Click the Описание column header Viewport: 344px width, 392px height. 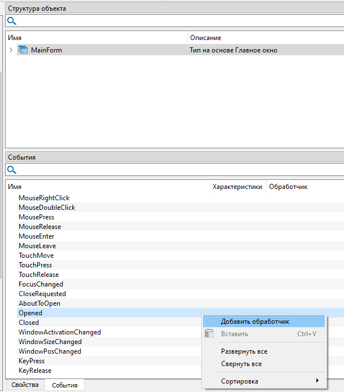coord(265,38)
